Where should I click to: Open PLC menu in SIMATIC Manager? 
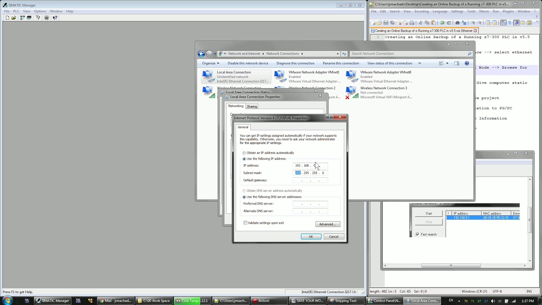[x=16, y=11]
